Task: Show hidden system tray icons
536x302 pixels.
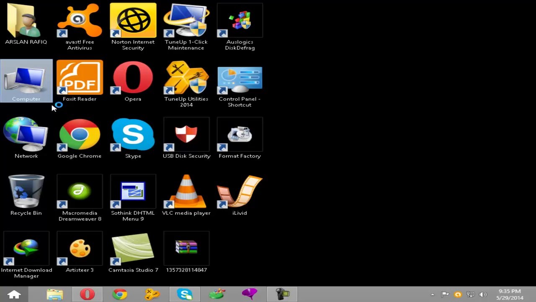Action: (433, 294)
